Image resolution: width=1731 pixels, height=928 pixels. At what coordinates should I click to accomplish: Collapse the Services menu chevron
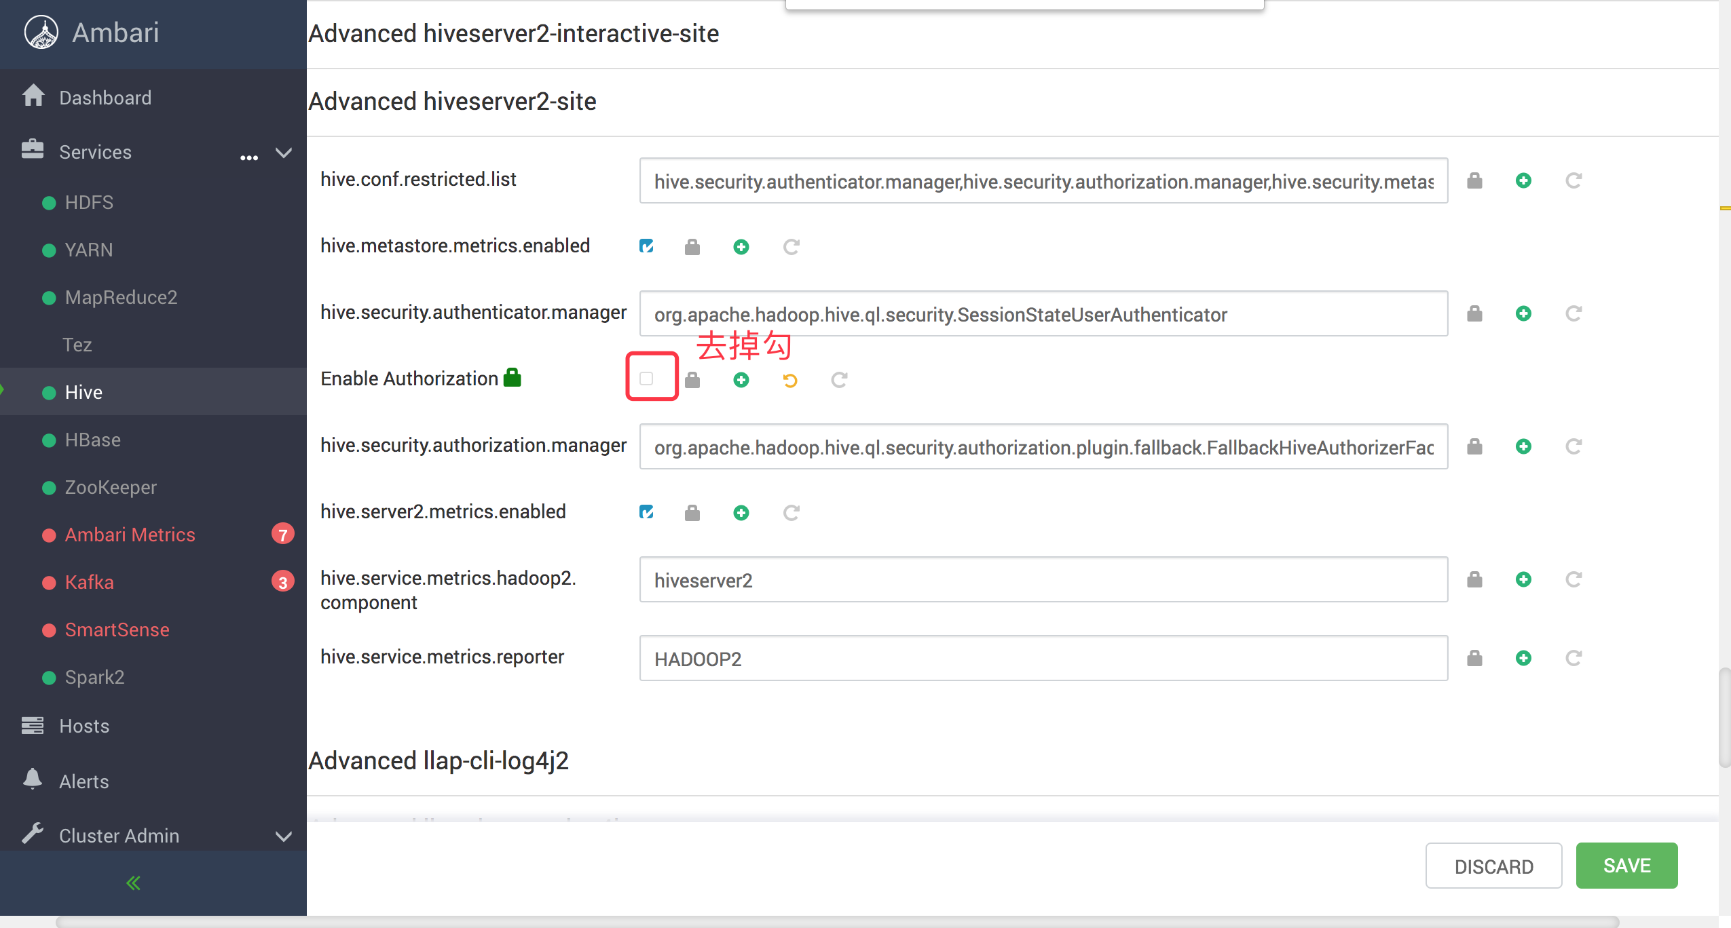(x=284, y=152)
